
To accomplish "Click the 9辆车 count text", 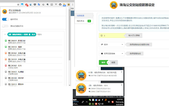I will tap(39, 34).
